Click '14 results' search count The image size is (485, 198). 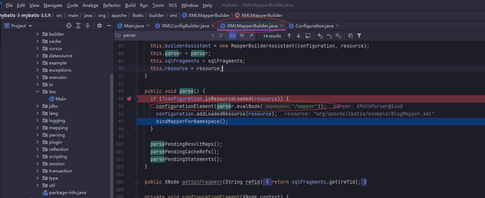tap(272, 36)
